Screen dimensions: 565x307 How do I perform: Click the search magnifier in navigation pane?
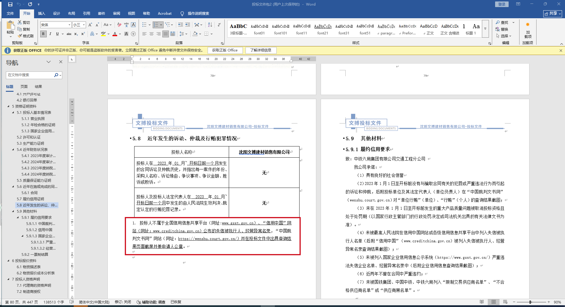[56, 75]
